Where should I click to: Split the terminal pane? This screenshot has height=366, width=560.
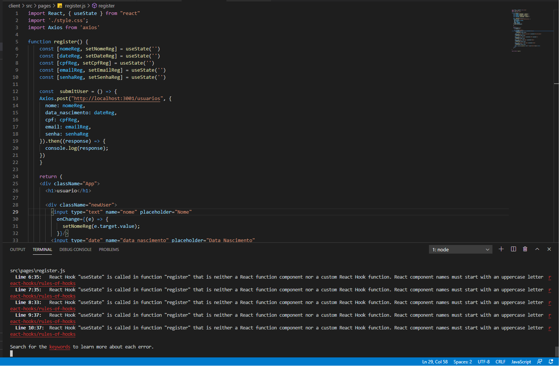click(513, 249)
